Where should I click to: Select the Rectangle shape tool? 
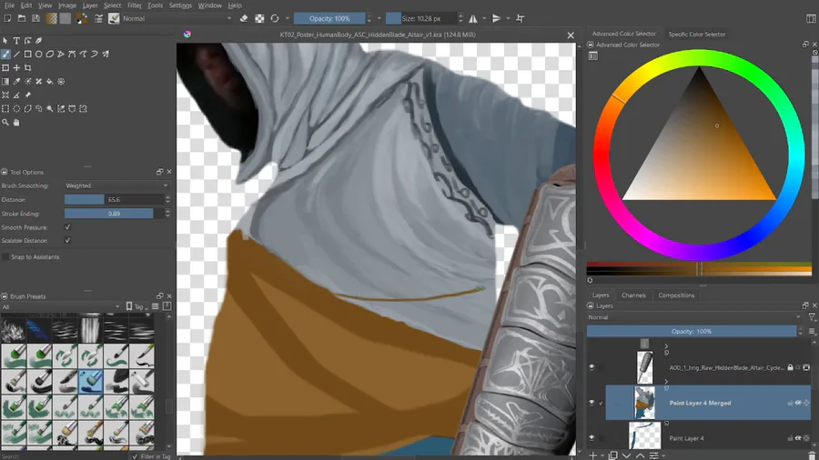(27, 55)
